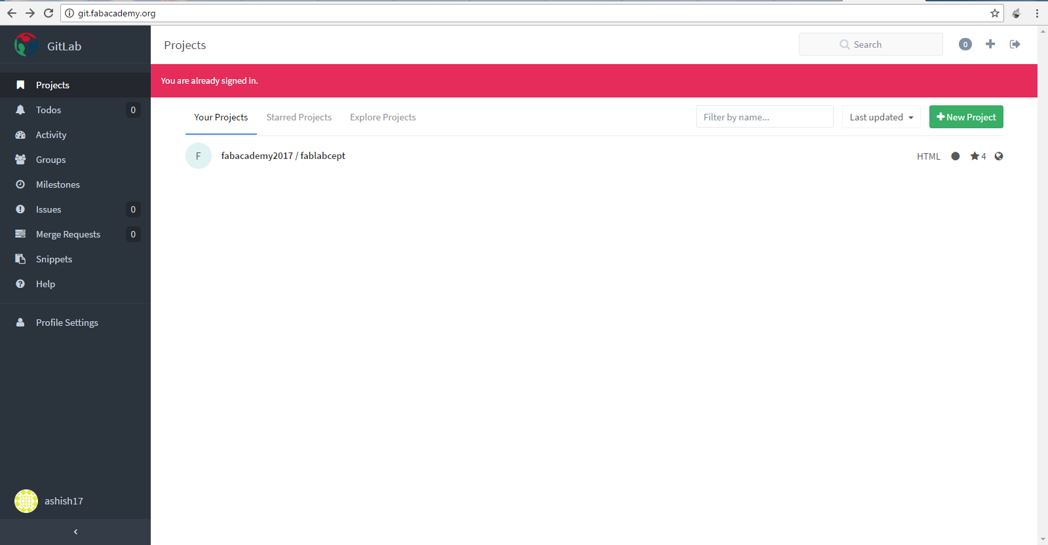Reload the page with refresh icon
The width and height of the screenshot is (1048, 545).
[49, 13]
